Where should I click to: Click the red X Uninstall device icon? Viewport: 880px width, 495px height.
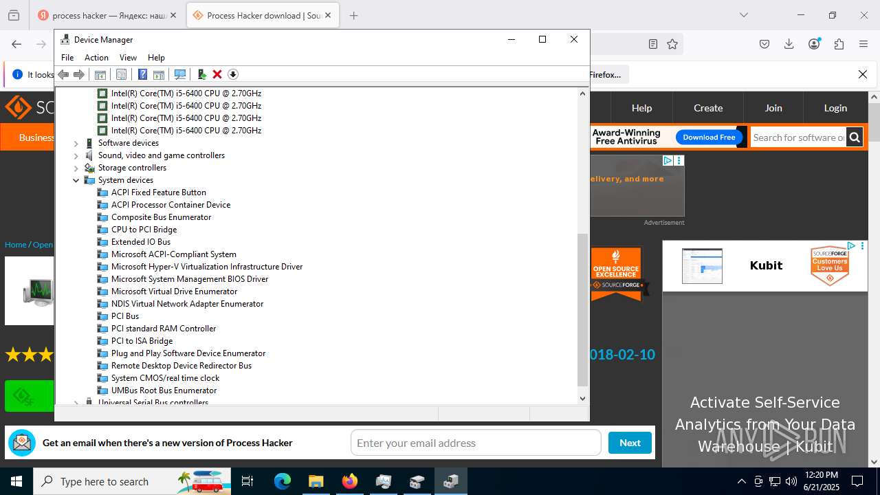point(217,74)
